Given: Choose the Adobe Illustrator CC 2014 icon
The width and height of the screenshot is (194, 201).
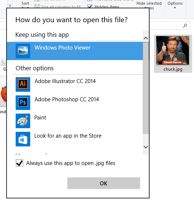Looking at the screenshot, I should pos(23,84).
